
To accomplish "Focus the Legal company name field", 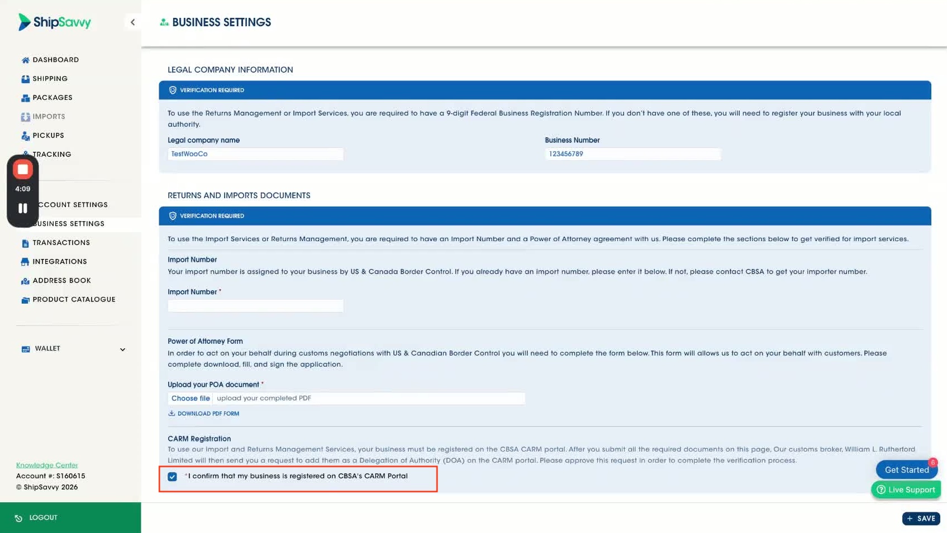I will [x=256, y=154].
